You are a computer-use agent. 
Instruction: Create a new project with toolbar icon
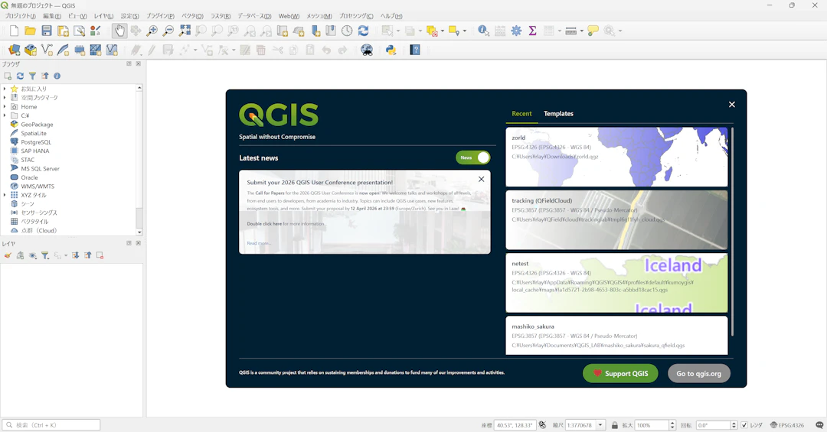[15, 31]
